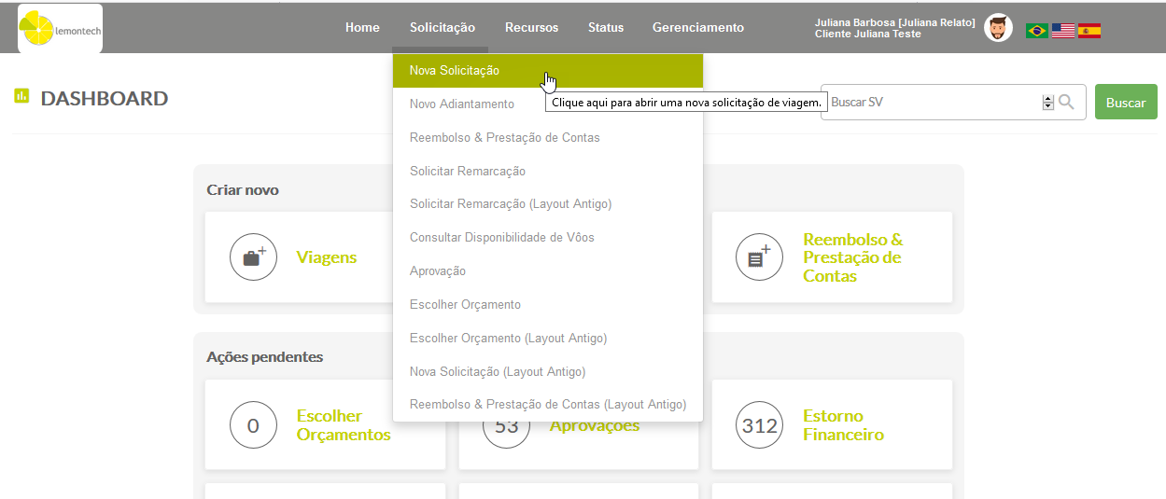The width and height of the screenshot is (1166, 499).
Task: Click the Cliente Juliana Teste text
Action: 867,34
